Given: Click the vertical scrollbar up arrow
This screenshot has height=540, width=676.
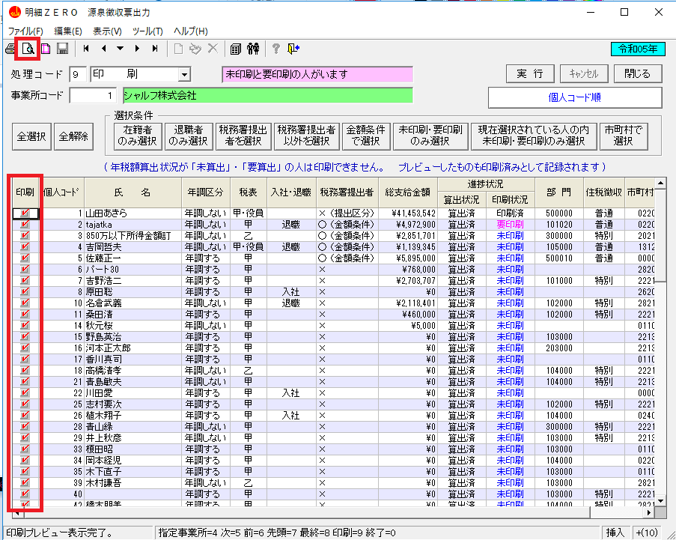Looking at the screenshot, I should (660, 183).
